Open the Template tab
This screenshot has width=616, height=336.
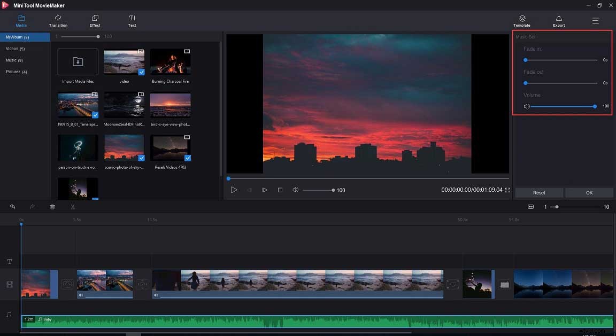[521, 21]
